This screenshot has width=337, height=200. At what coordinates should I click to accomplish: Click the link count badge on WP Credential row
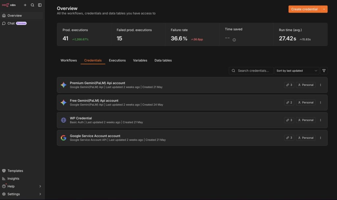point(289,120)
